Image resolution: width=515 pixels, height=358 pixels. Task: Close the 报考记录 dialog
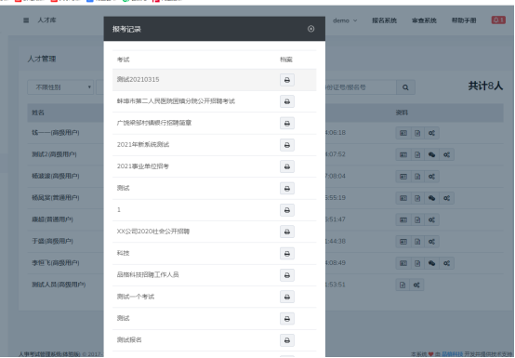(x=310, y=29)
